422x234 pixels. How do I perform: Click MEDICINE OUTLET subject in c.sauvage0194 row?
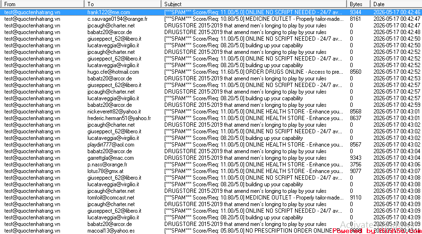(x=254, y=19)
